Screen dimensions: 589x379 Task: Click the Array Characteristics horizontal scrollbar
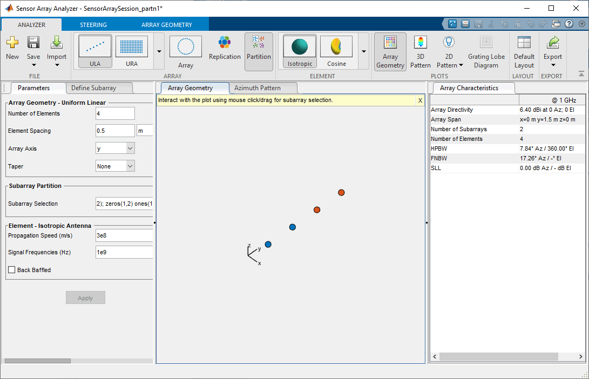click(x=498, y=356)
